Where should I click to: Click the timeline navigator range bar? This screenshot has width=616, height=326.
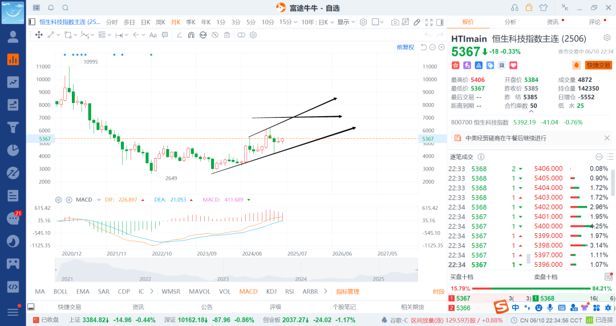click(x=236, y=270)
